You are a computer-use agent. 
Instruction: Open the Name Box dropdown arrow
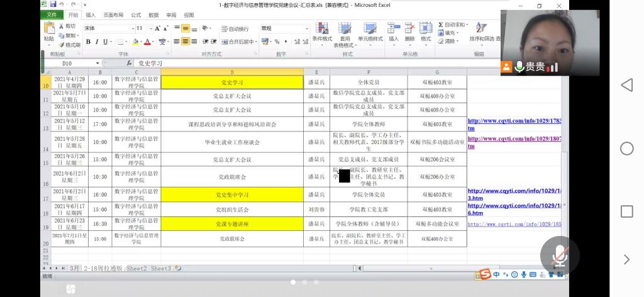click(97, 64)
